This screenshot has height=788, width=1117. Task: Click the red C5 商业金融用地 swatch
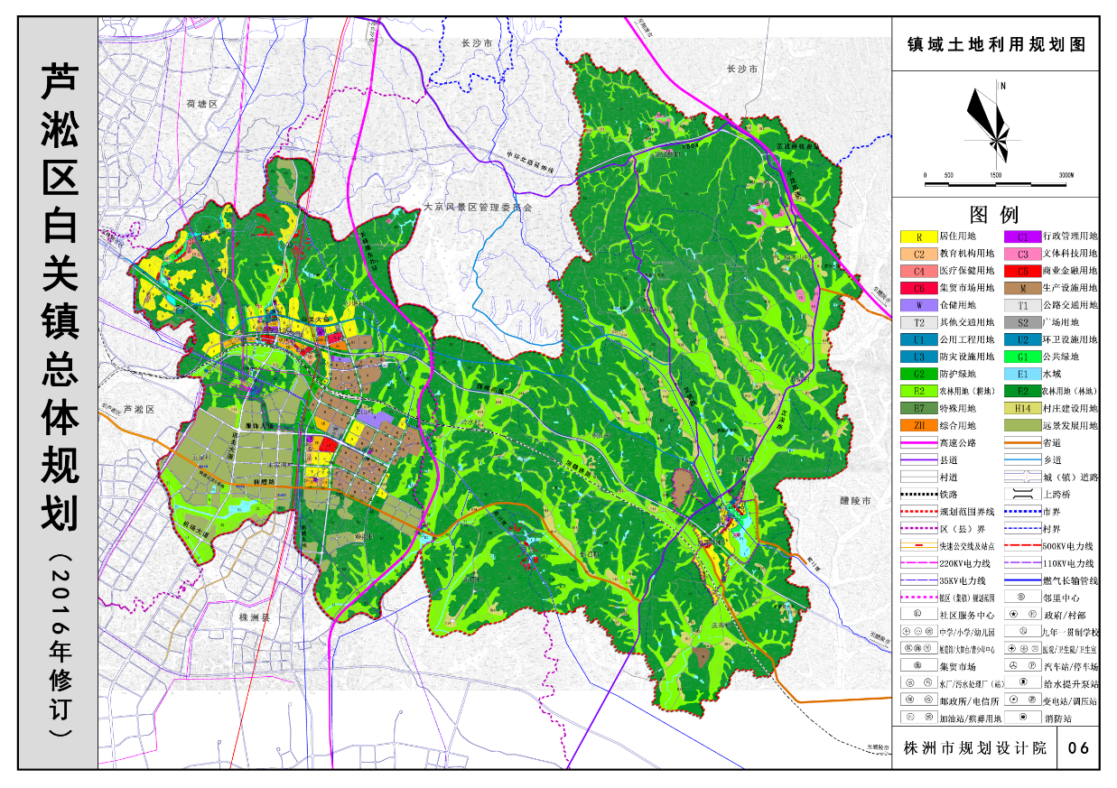click(1023, 271)
